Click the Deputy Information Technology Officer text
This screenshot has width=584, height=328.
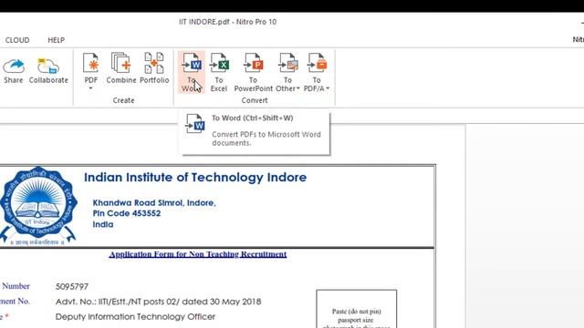(x=135, y=317)
